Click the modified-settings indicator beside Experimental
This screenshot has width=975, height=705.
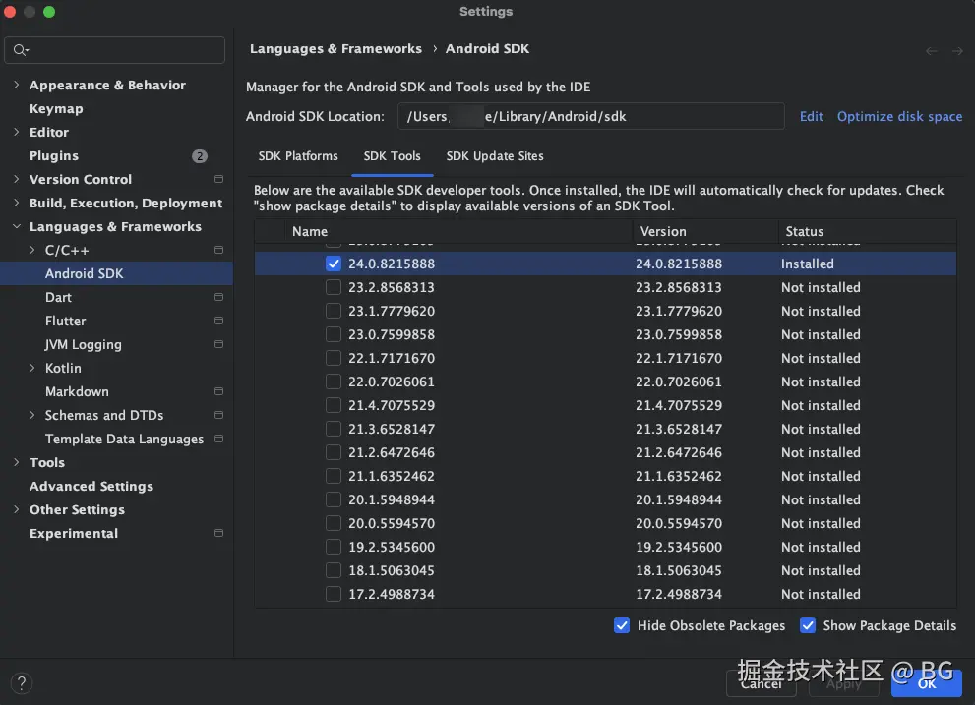tap(218, 533)
